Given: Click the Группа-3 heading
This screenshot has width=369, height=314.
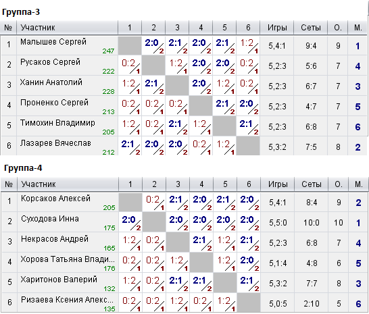Looking at the screenshot, I should click(21, 11).
